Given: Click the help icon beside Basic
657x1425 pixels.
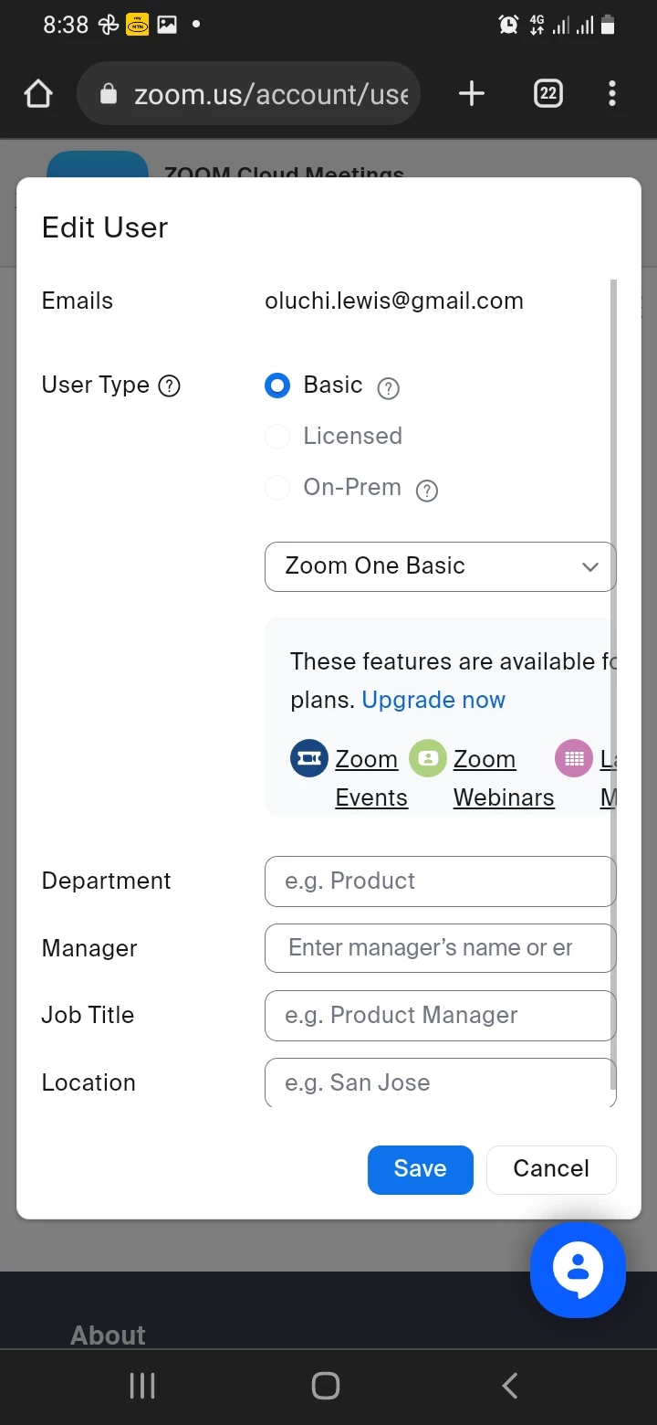Looking at the screenshot, I should (x=389, y=388).
